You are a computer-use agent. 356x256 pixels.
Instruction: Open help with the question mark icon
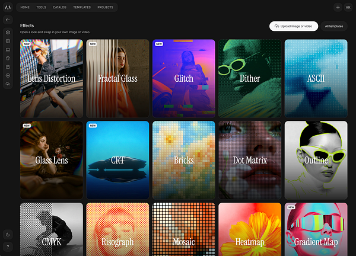pyautogui.click(x=8, y=247)
